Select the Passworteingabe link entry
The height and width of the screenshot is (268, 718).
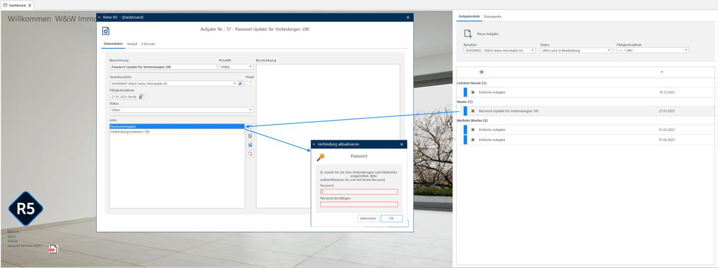[x=176, y=127]
